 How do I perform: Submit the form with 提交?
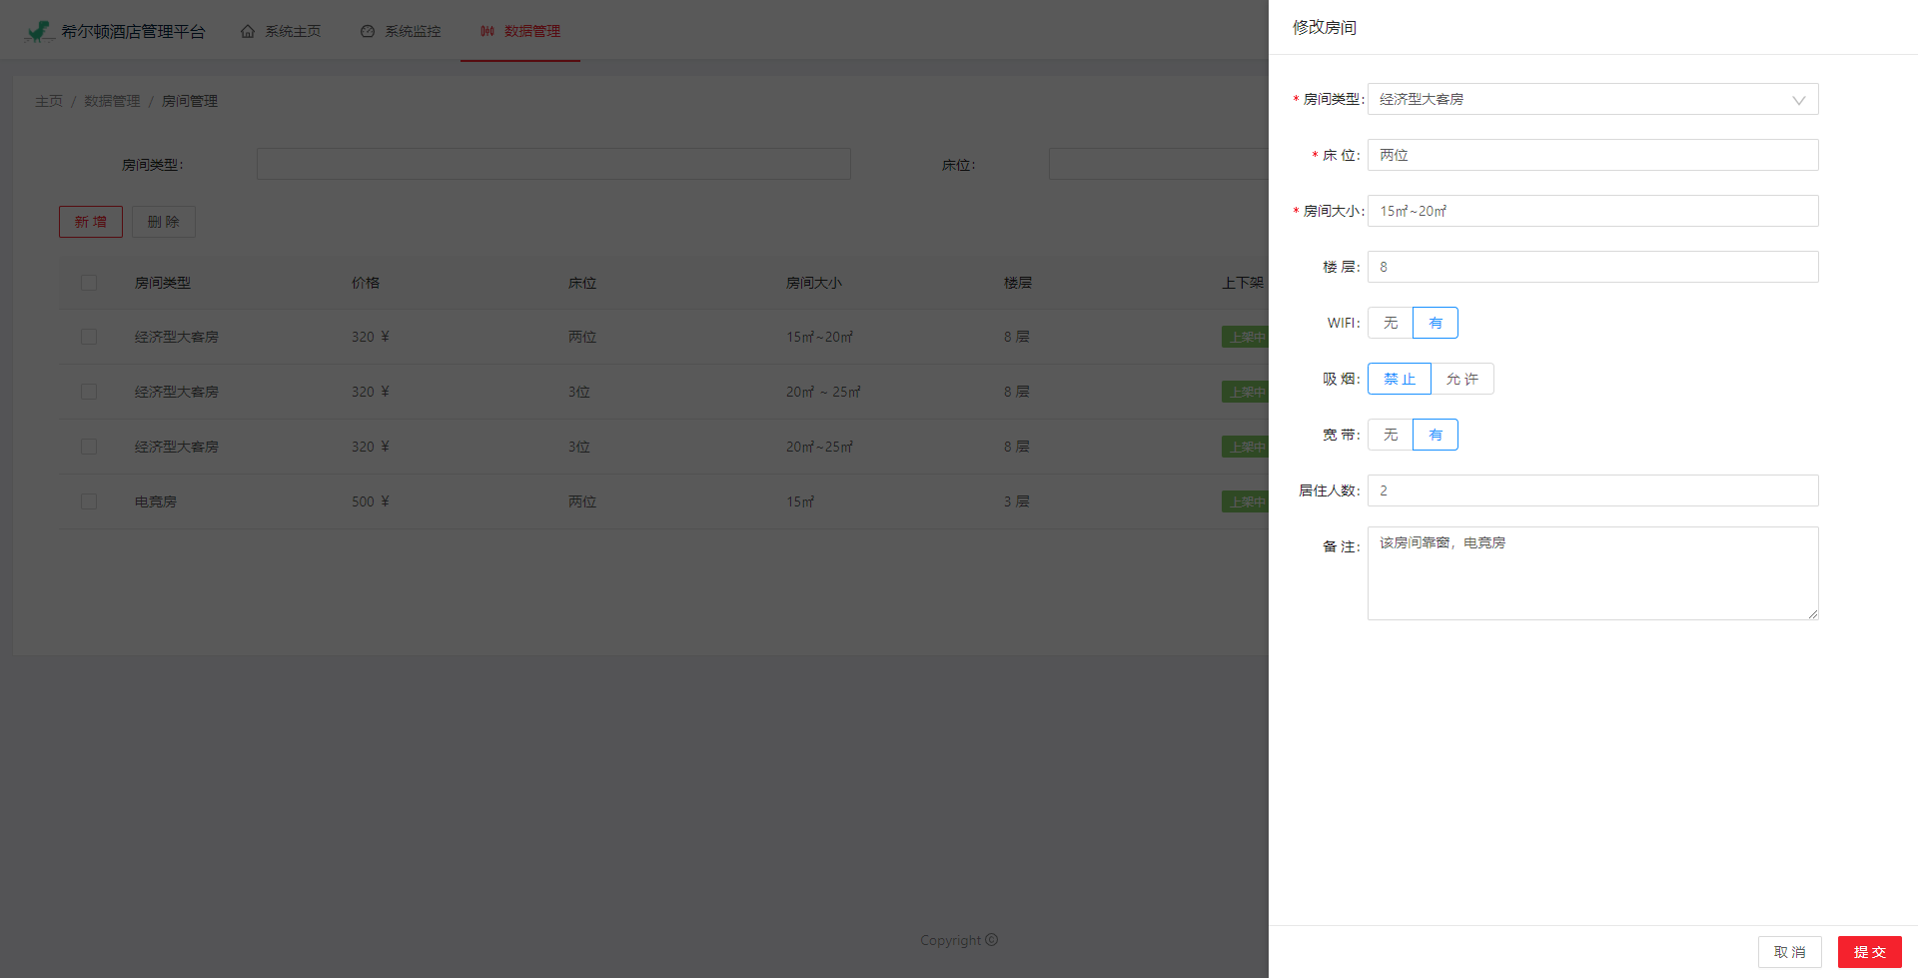pyautogui.click(x=1869, y=951)
